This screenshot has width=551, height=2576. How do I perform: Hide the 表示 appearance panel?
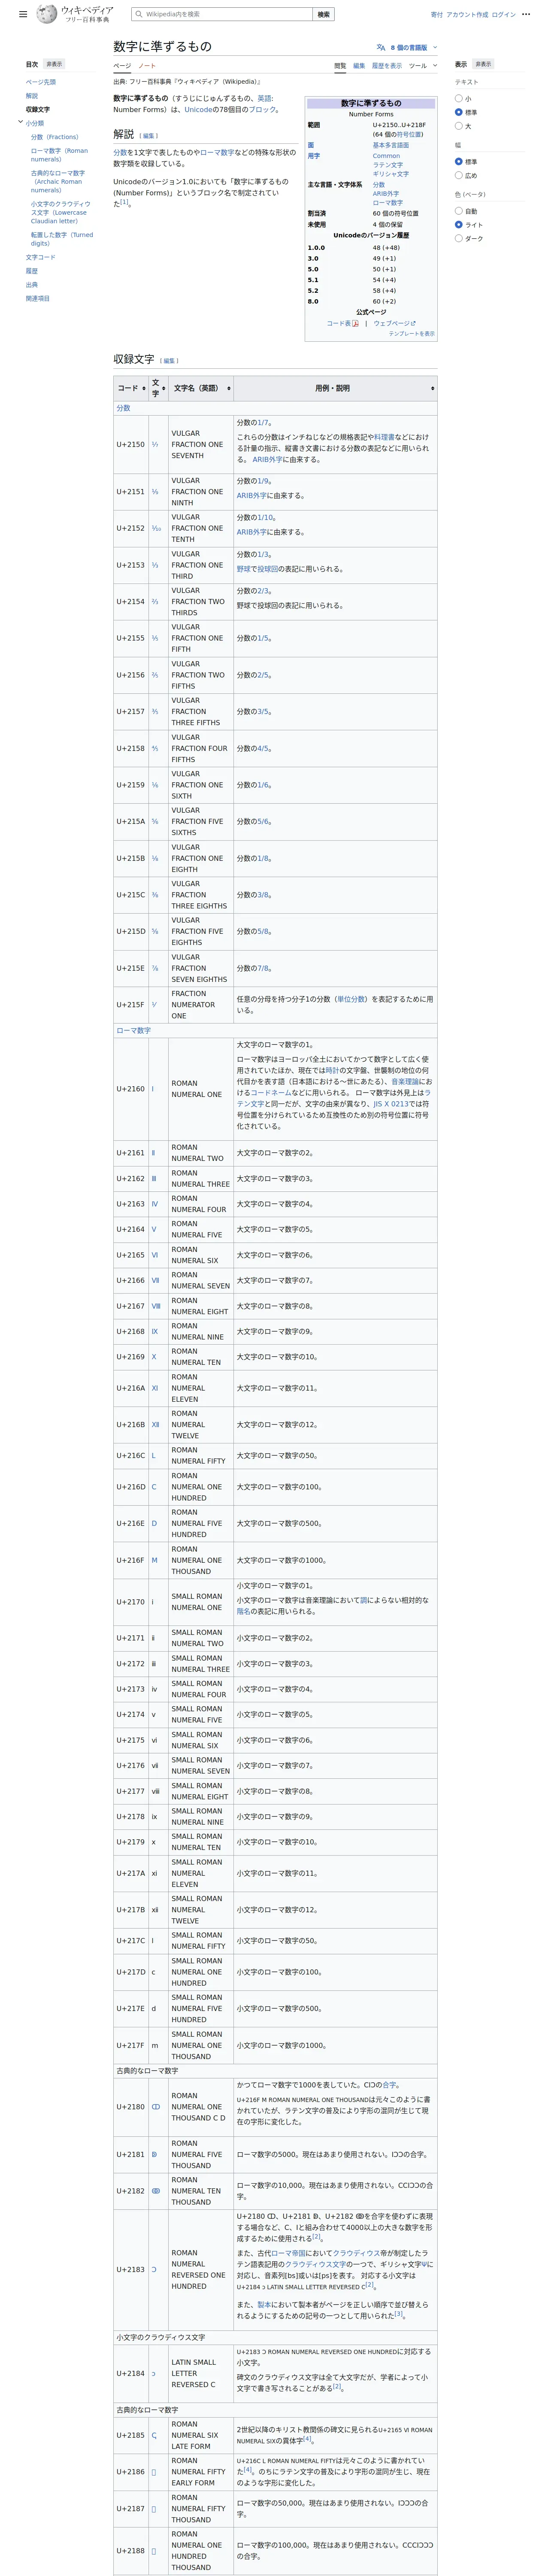click(483, 64)
